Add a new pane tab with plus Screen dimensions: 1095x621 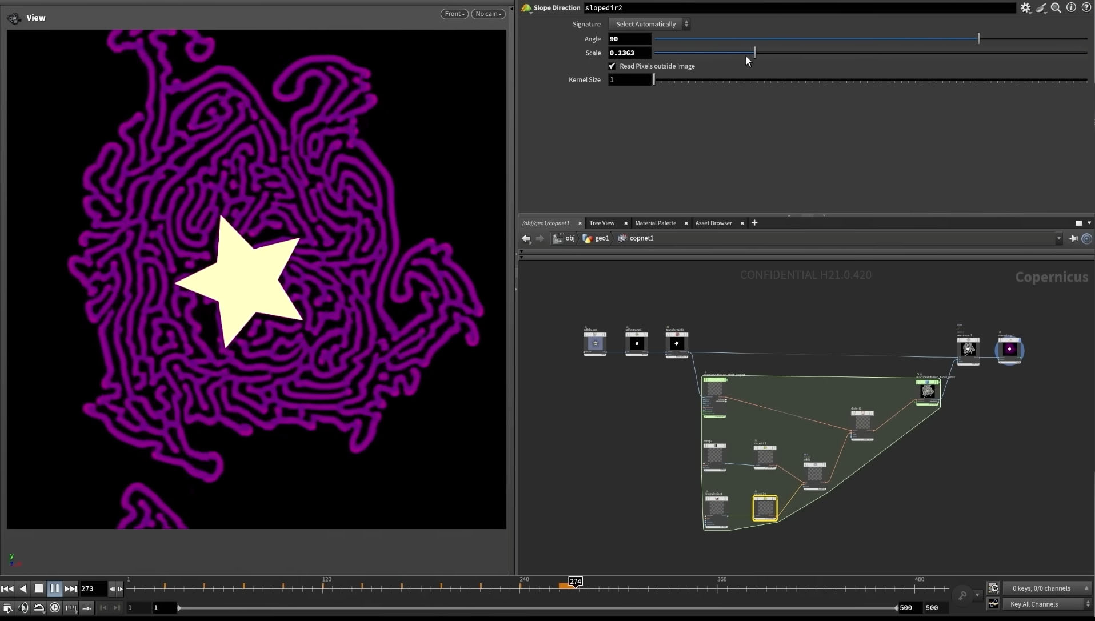coord(754,223)
